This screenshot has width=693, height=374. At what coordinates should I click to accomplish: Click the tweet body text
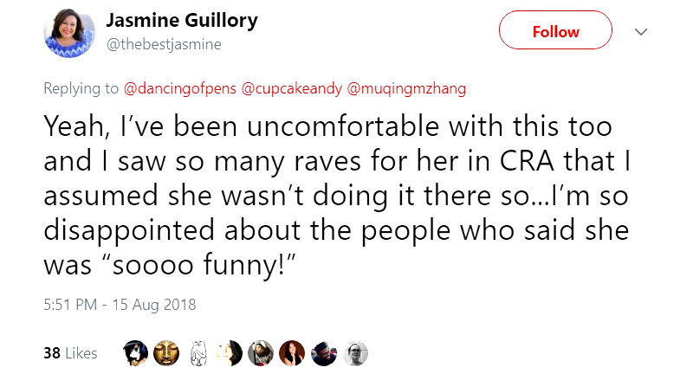click(x=329, y=195)
